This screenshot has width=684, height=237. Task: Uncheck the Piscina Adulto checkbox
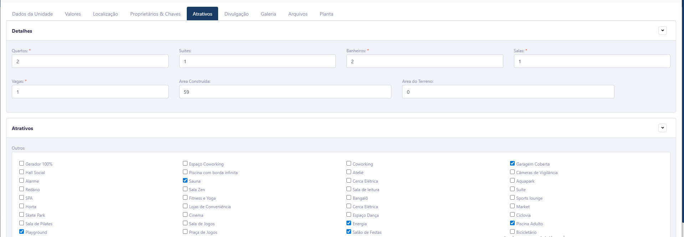pos(512,223)
